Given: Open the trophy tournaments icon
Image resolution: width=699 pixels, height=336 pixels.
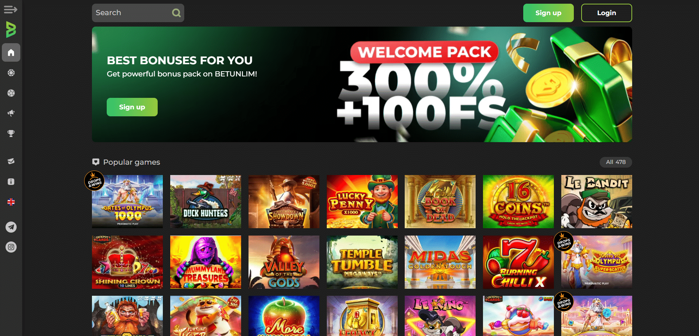Looking at the screenshot, I should coord(11,133).
